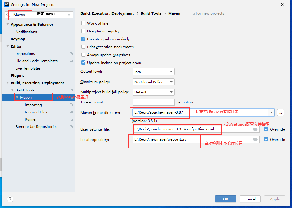Enable Use plugin registry checkbox
292x208 pixels.
click(83, 31)
